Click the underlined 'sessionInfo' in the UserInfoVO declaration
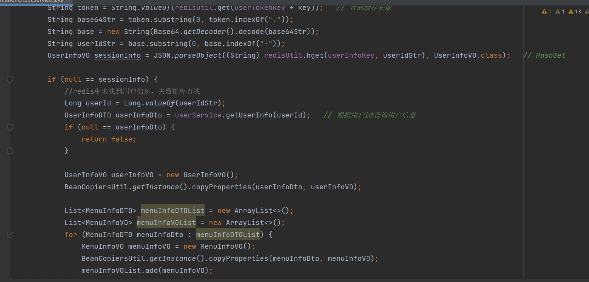 pyautogui.click(x=118, y=56)
